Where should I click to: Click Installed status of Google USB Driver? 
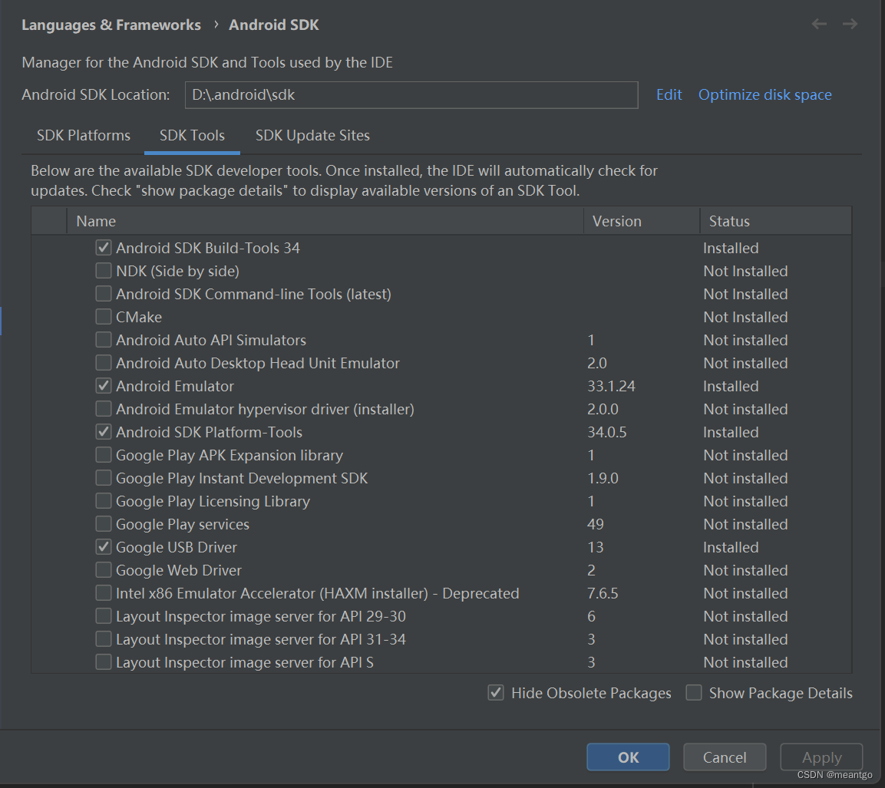click(731, 547)
